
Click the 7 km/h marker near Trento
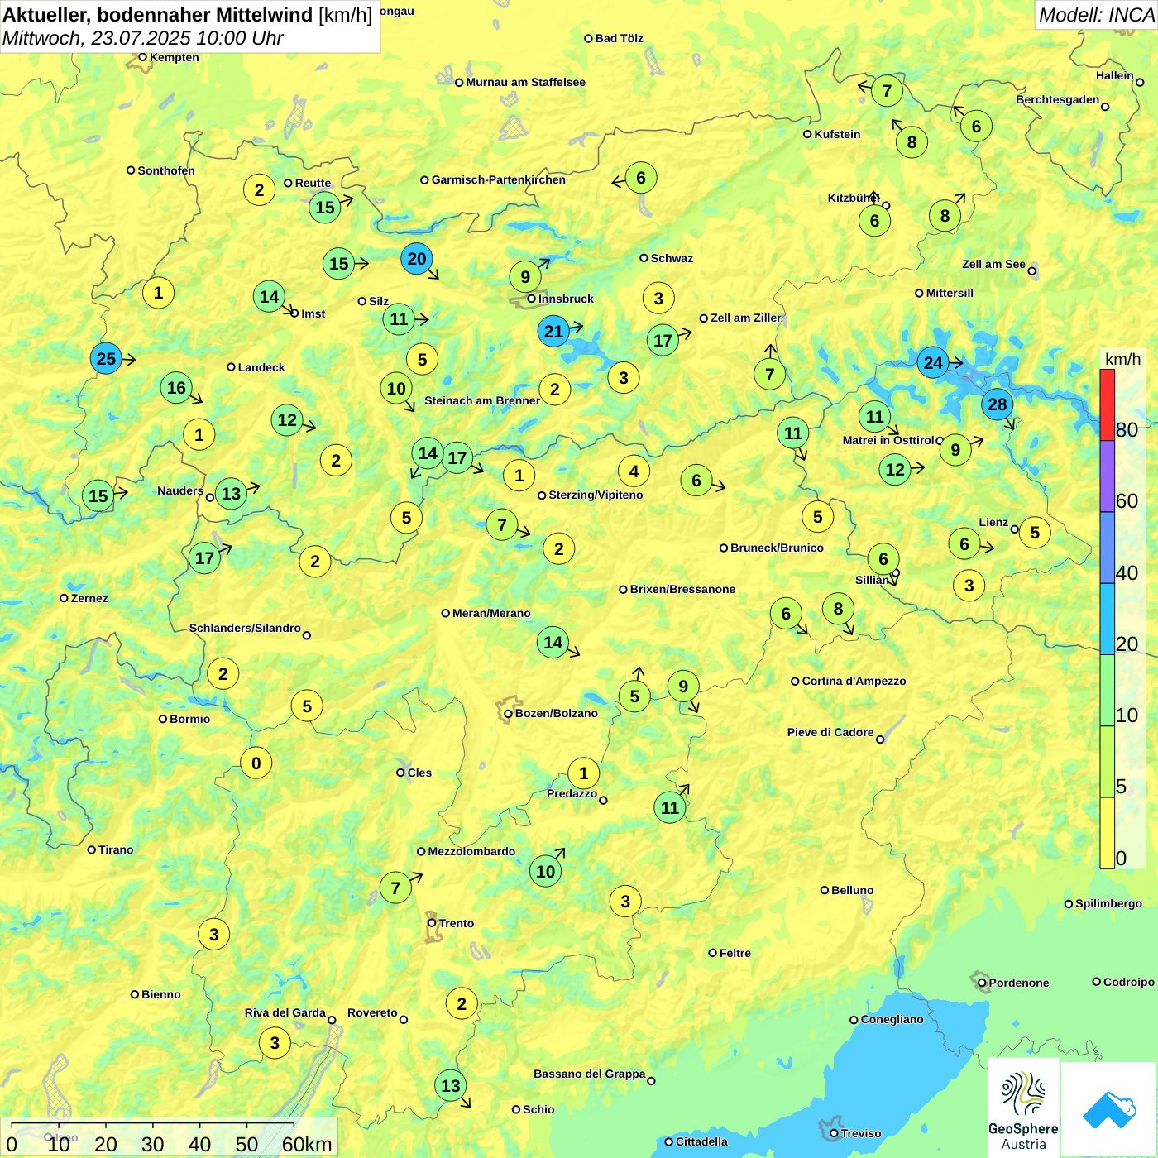point(395,888)
